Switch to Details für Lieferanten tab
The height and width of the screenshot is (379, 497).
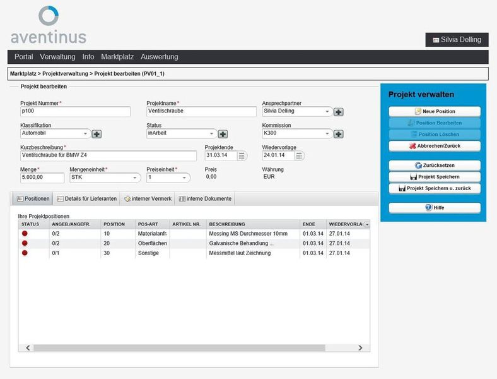pyautogui.click(x=86, y=198)
